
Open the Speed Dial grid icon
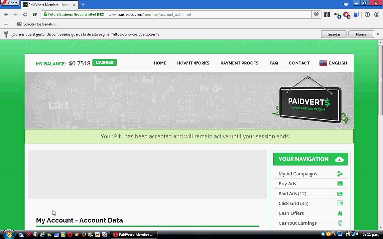pos(35,15)
